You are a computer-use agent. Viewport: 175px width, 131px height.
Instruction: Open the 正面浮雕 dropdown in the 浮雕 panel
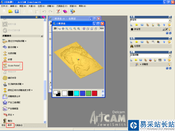(170, 56)
